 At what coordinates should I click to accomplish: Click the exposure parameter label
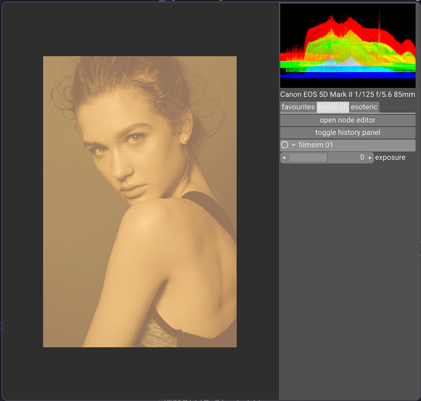click(x=390, y=157)
